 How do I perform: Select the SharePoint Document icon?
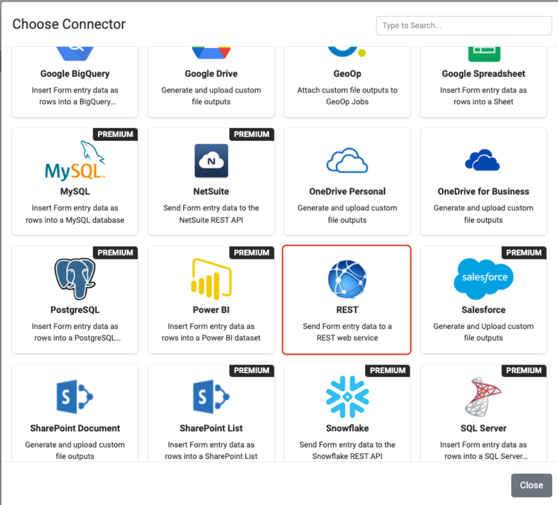(x=75, y=397)
